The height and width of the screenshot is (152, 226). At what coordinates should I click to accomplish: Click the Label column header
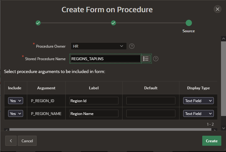pos(94,88)
